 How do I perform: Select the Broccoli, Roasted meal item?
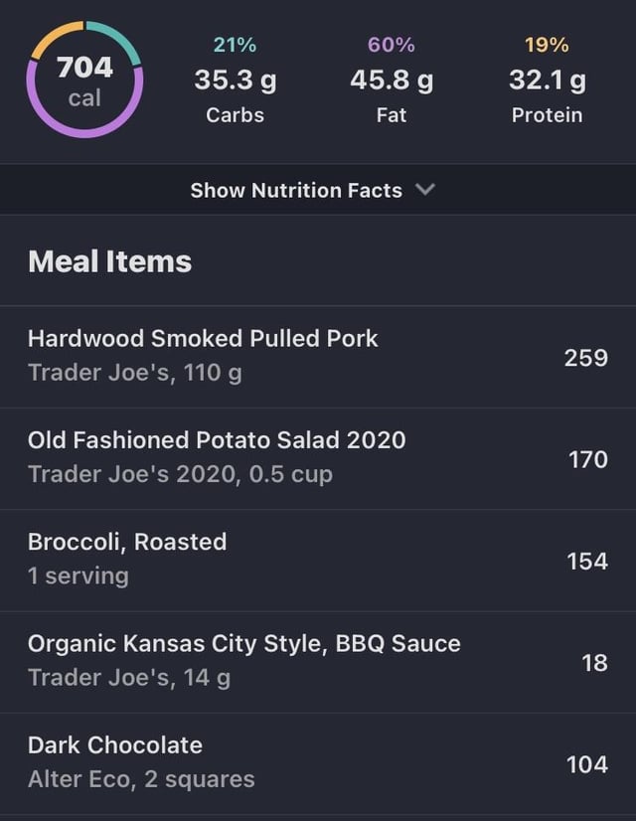[x=318, y=561]
